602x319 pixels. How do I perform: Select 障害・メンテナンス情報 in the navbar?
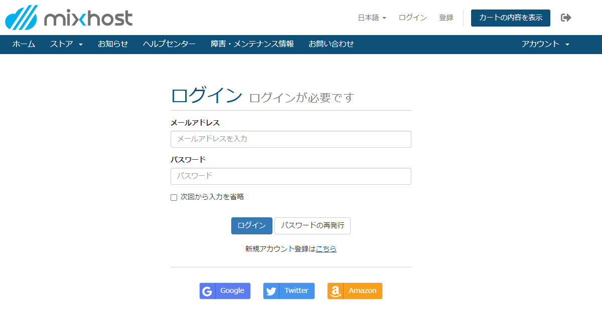click(x=252, y=44)
